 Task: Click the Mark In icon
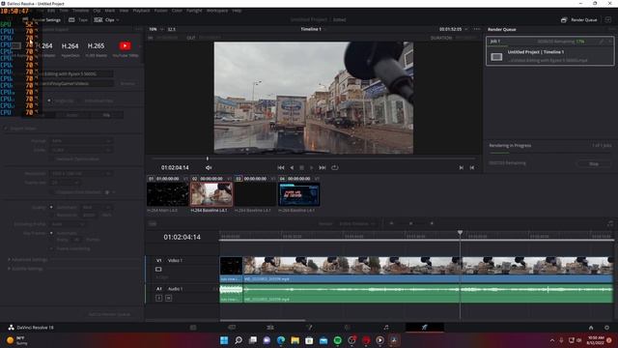click(462, 167)
